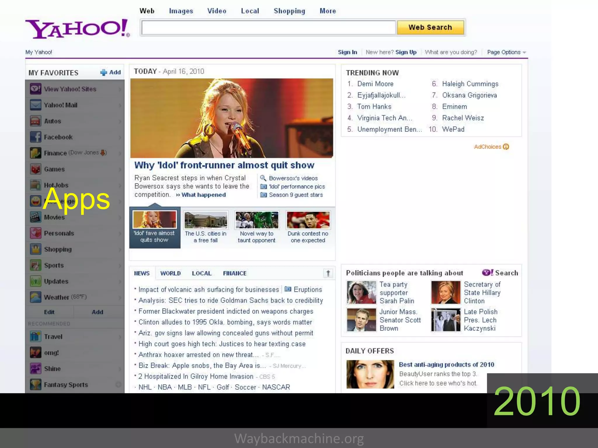The width and height of the screenshot is (598, 448).
Task: Open the Page Options dropdown
Action: [x=507, y=52]
